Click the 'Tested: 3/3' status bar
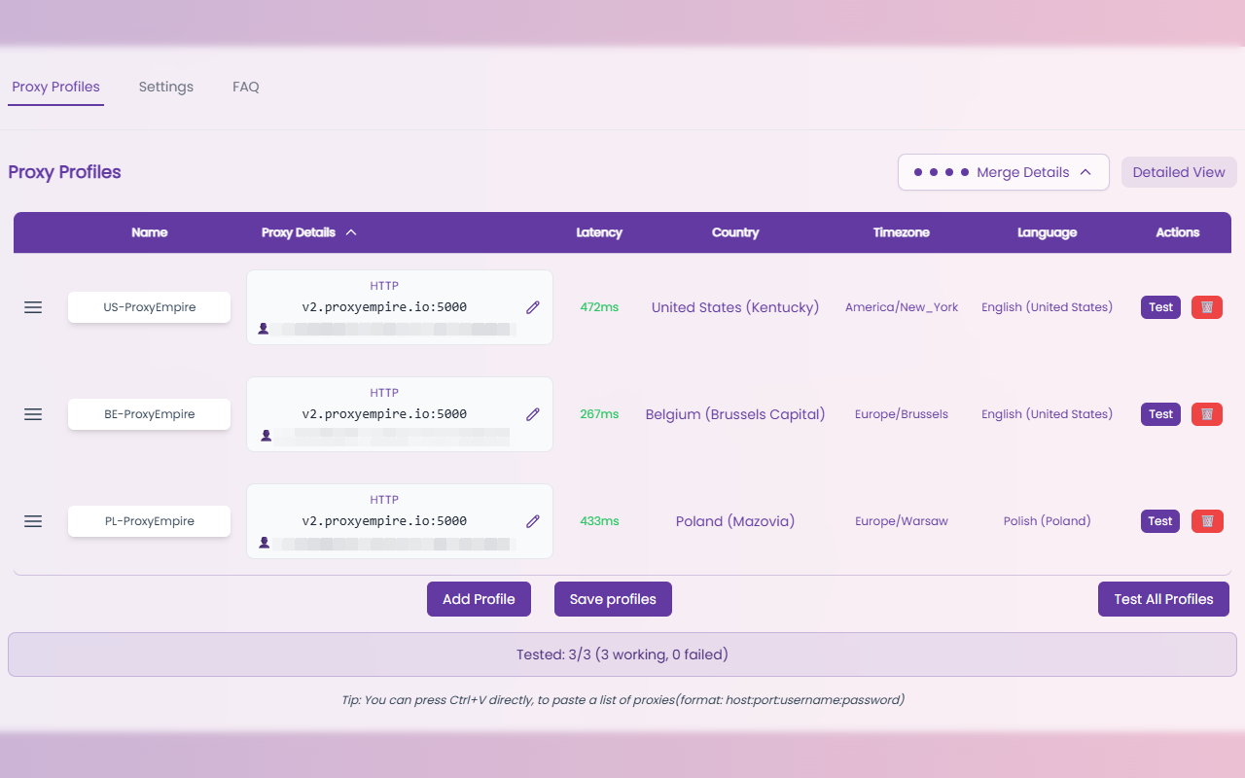This screenshot has width=1245, height=778. point(622,654)
